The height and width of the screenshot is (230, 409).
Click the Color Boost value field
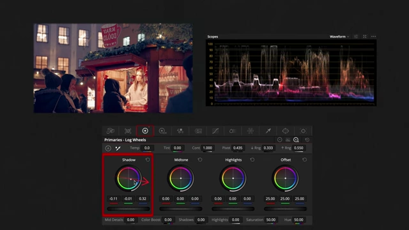point(168,220)
